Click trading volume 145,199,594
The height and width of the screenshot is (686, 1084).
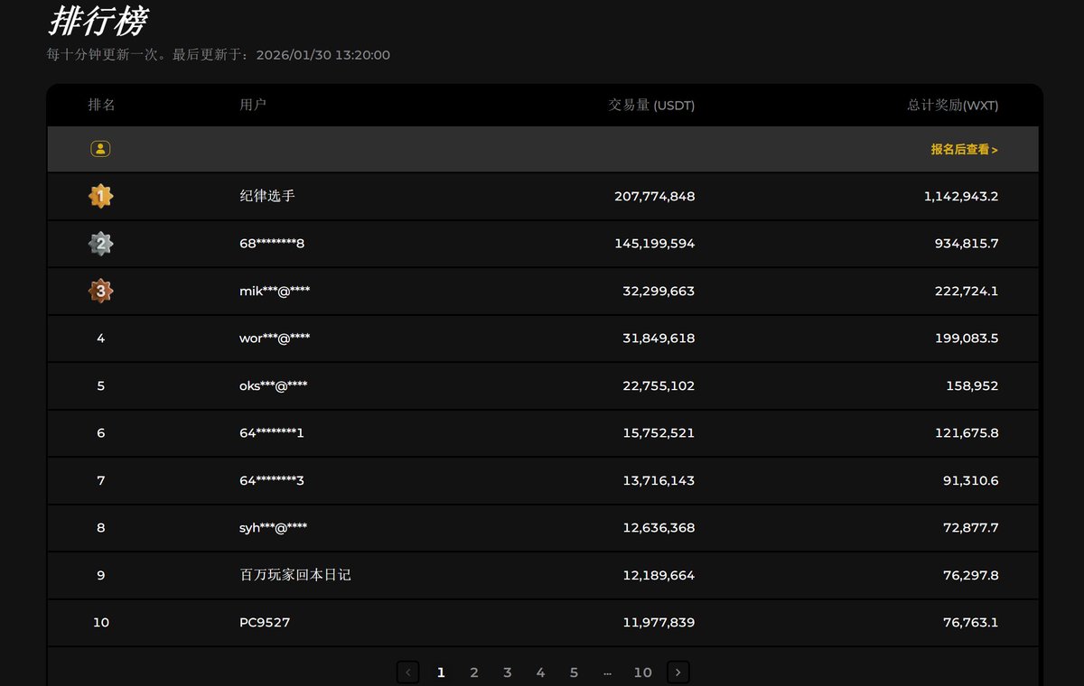(x=655, y=244)
